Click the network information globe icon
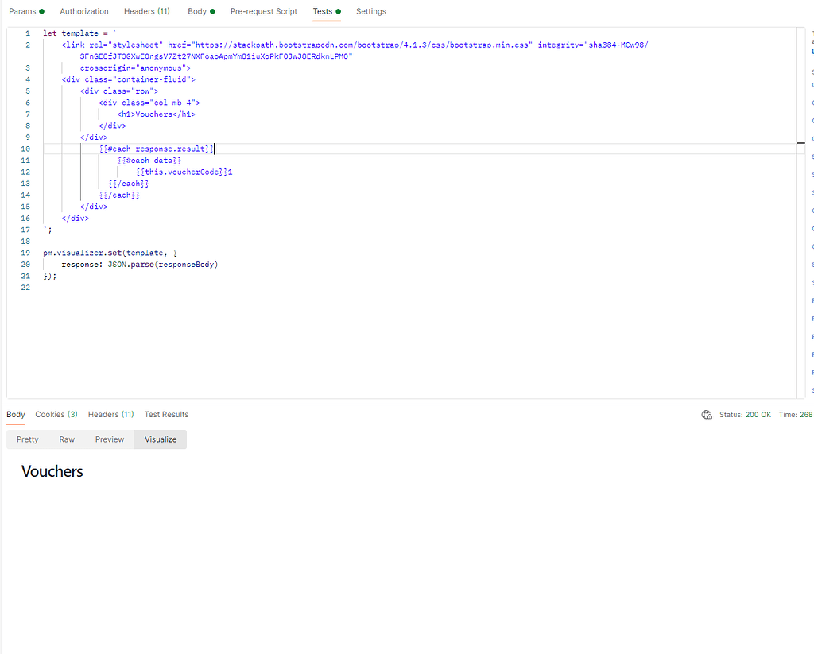The width and height of the screenshot is (814, 654). click(x=707, y=414)
